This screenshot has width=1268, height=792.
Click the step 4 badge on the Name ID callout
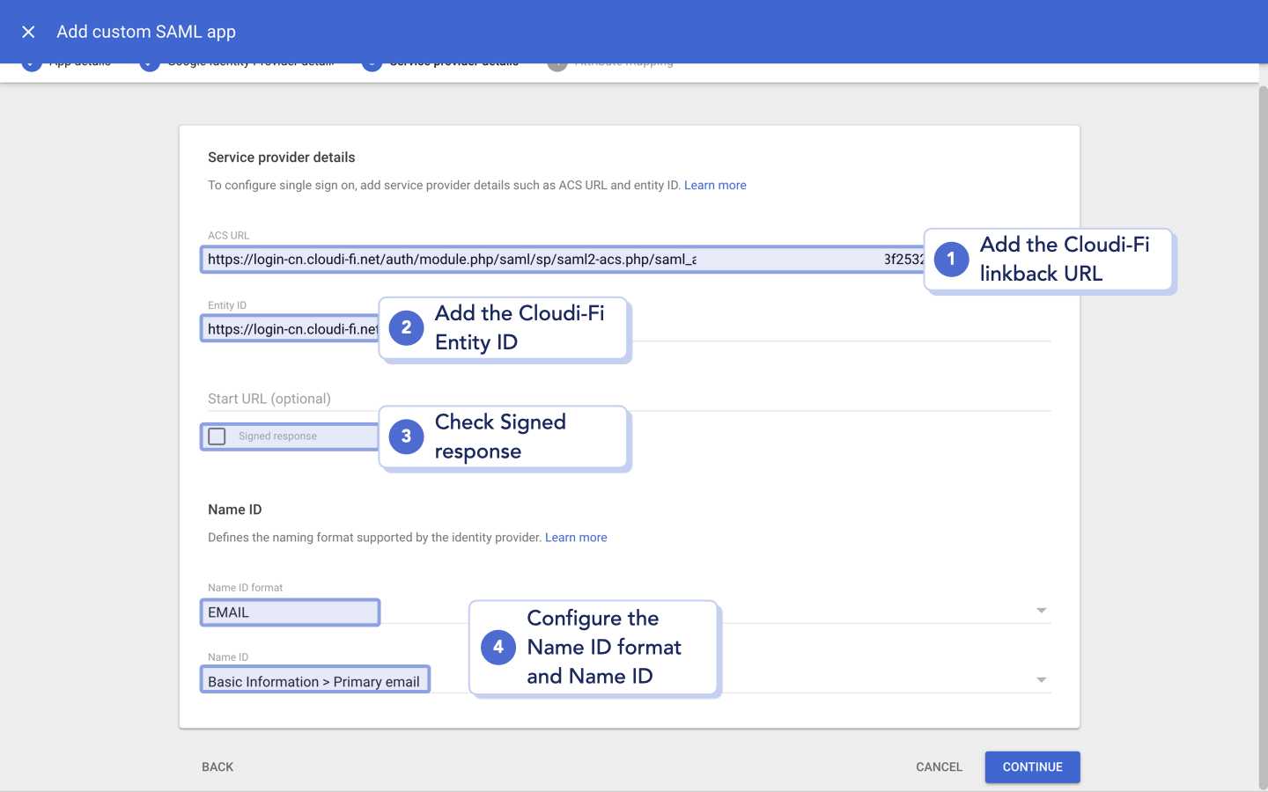[x=498, y=647]
